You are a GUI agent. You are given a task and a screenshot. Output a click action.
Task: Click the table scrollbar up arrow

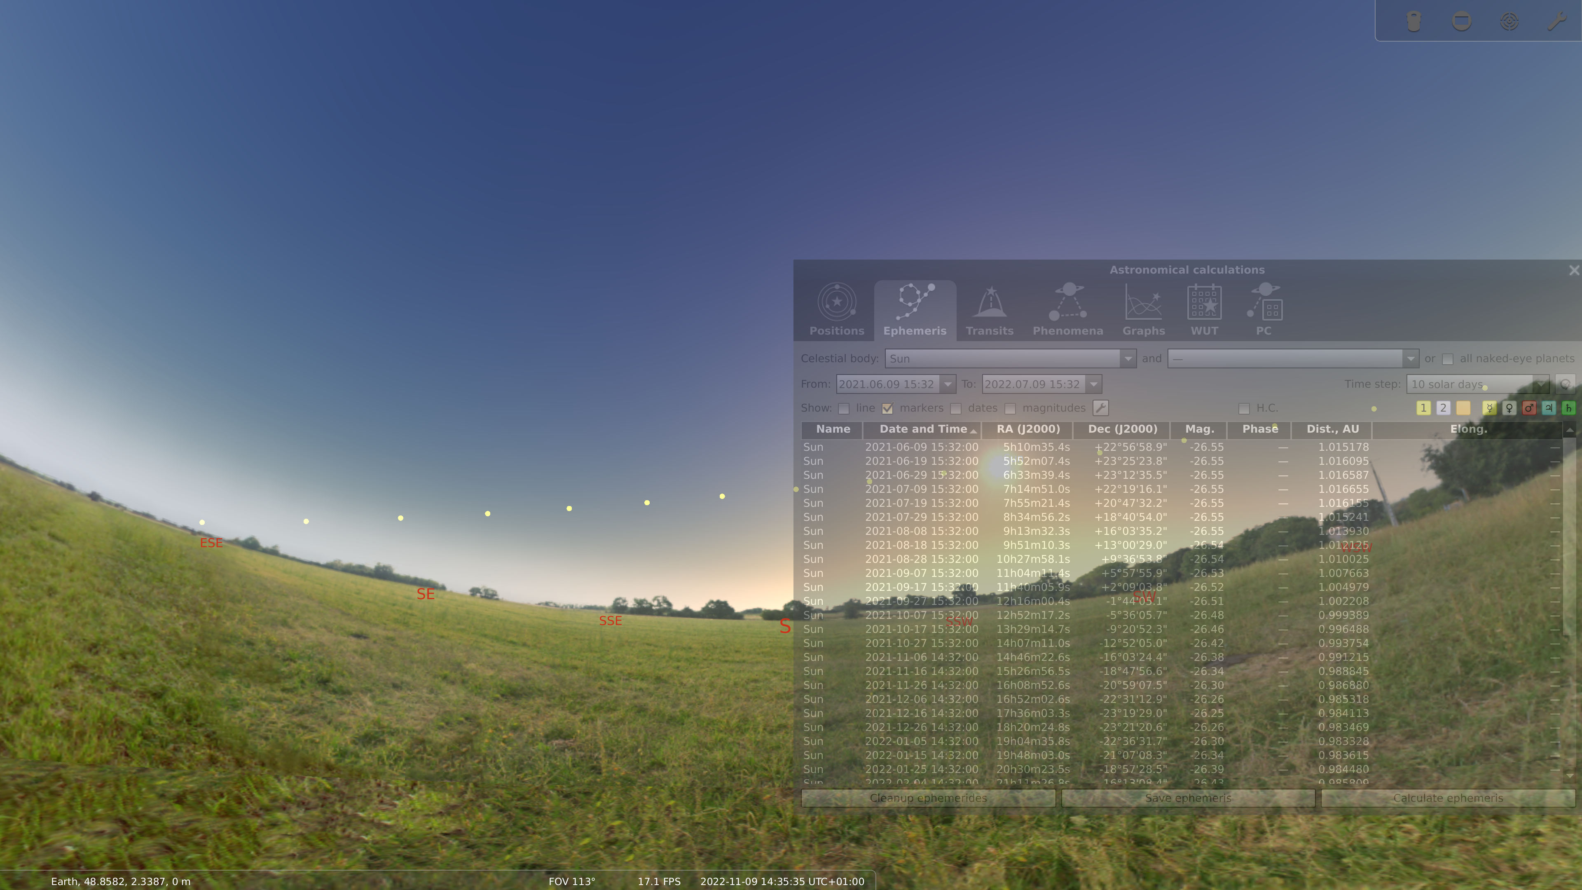[x=1570, y=430]
